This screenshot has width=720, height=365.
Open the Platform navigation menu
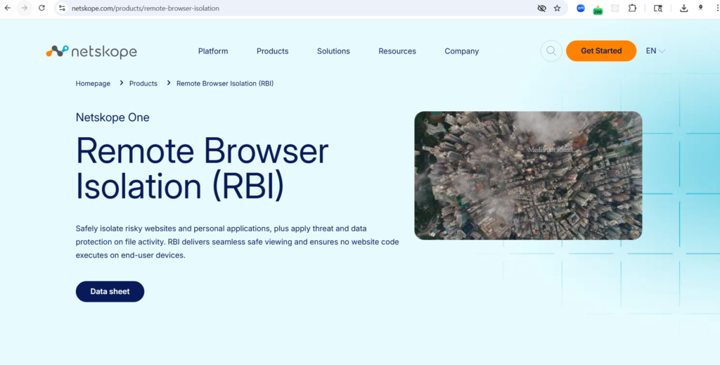point(213,51)
